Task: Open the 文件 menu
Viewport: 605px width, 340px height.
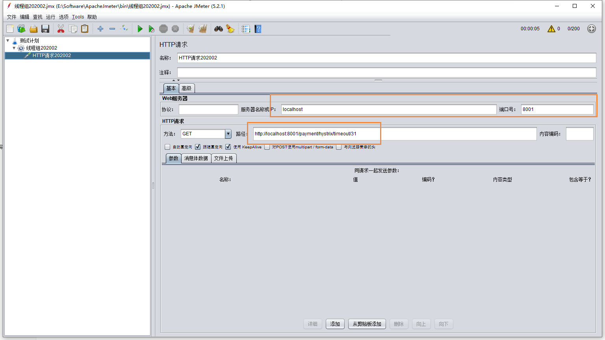Action: point(12,17)
